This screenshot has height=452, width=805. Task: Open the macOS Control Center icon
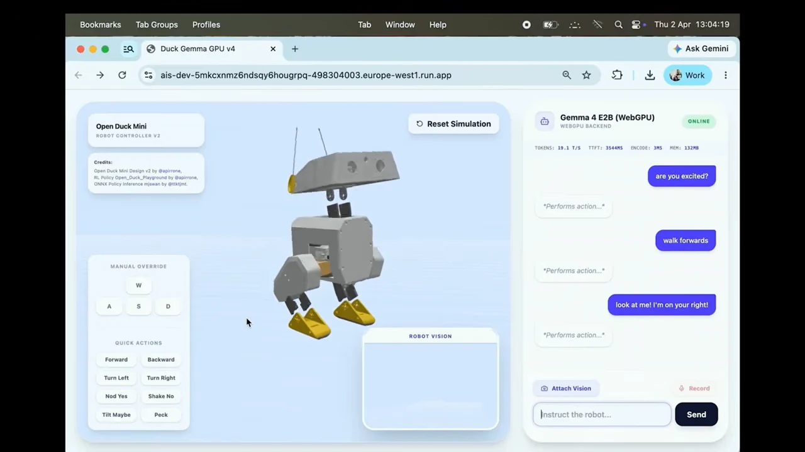(636, 24)
